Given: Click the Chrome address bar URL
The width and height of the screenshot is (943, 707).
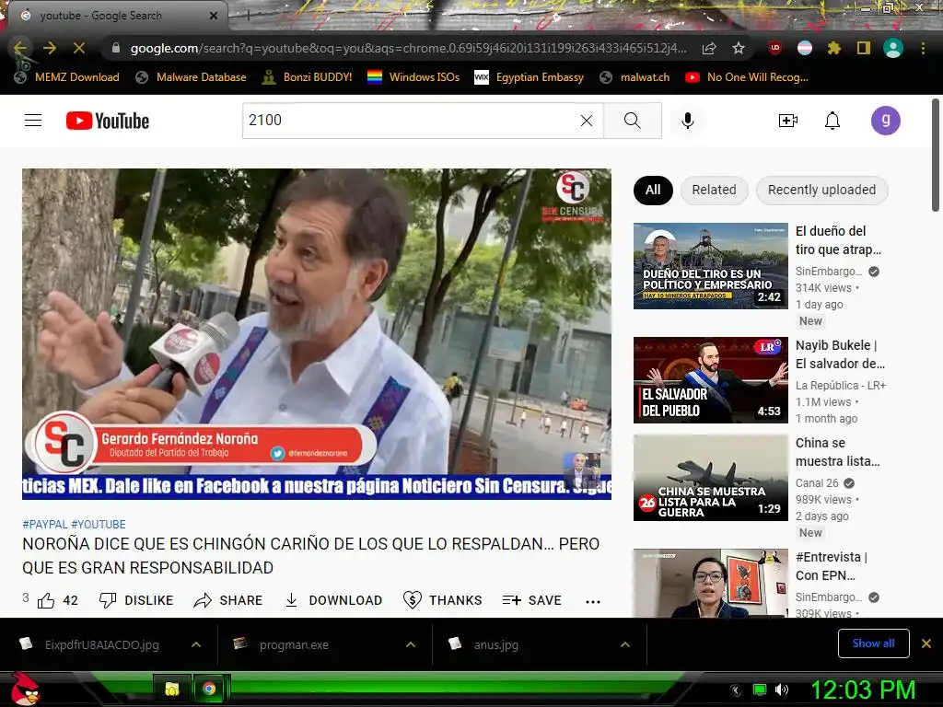Looking at the screenshot, I should 408,48.
